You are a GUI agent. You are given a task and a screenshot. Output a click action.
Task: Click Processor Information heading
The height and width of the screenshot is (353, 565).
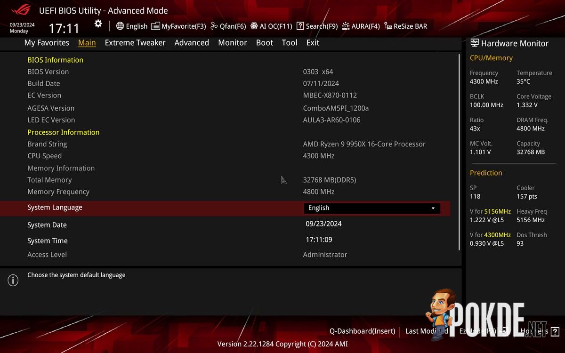pos(64,132)
